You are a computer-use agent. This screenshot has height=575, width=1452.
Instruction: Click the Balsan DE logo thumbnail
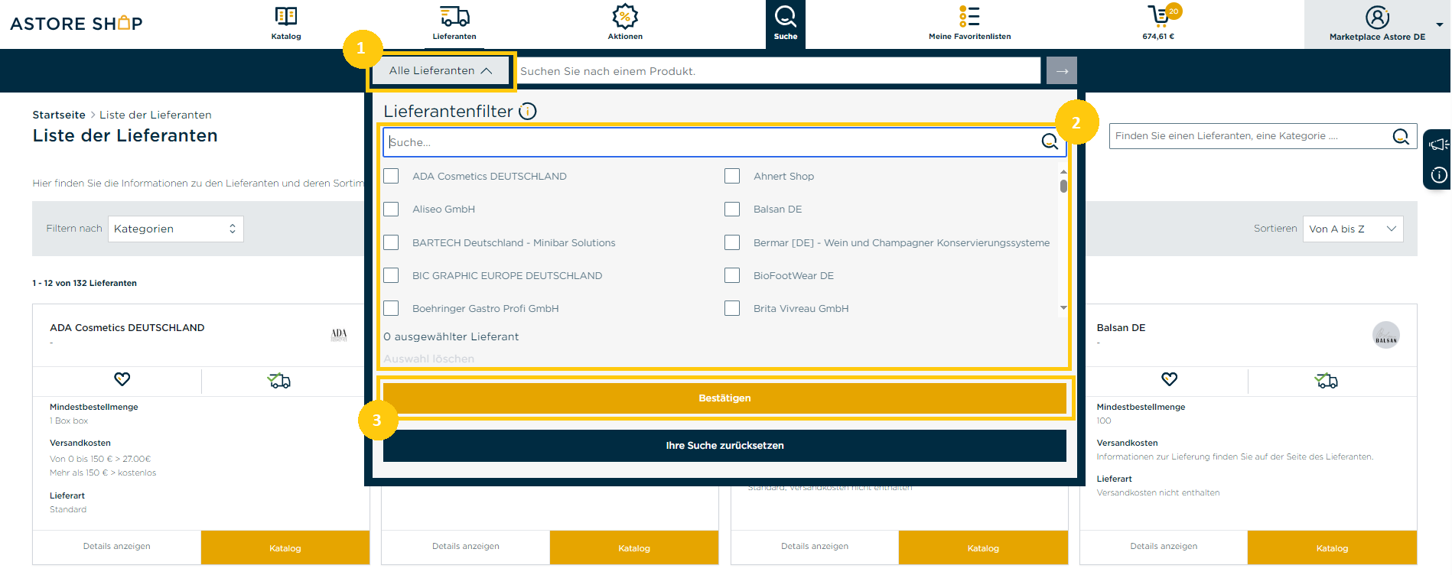tap(1386, 335)
